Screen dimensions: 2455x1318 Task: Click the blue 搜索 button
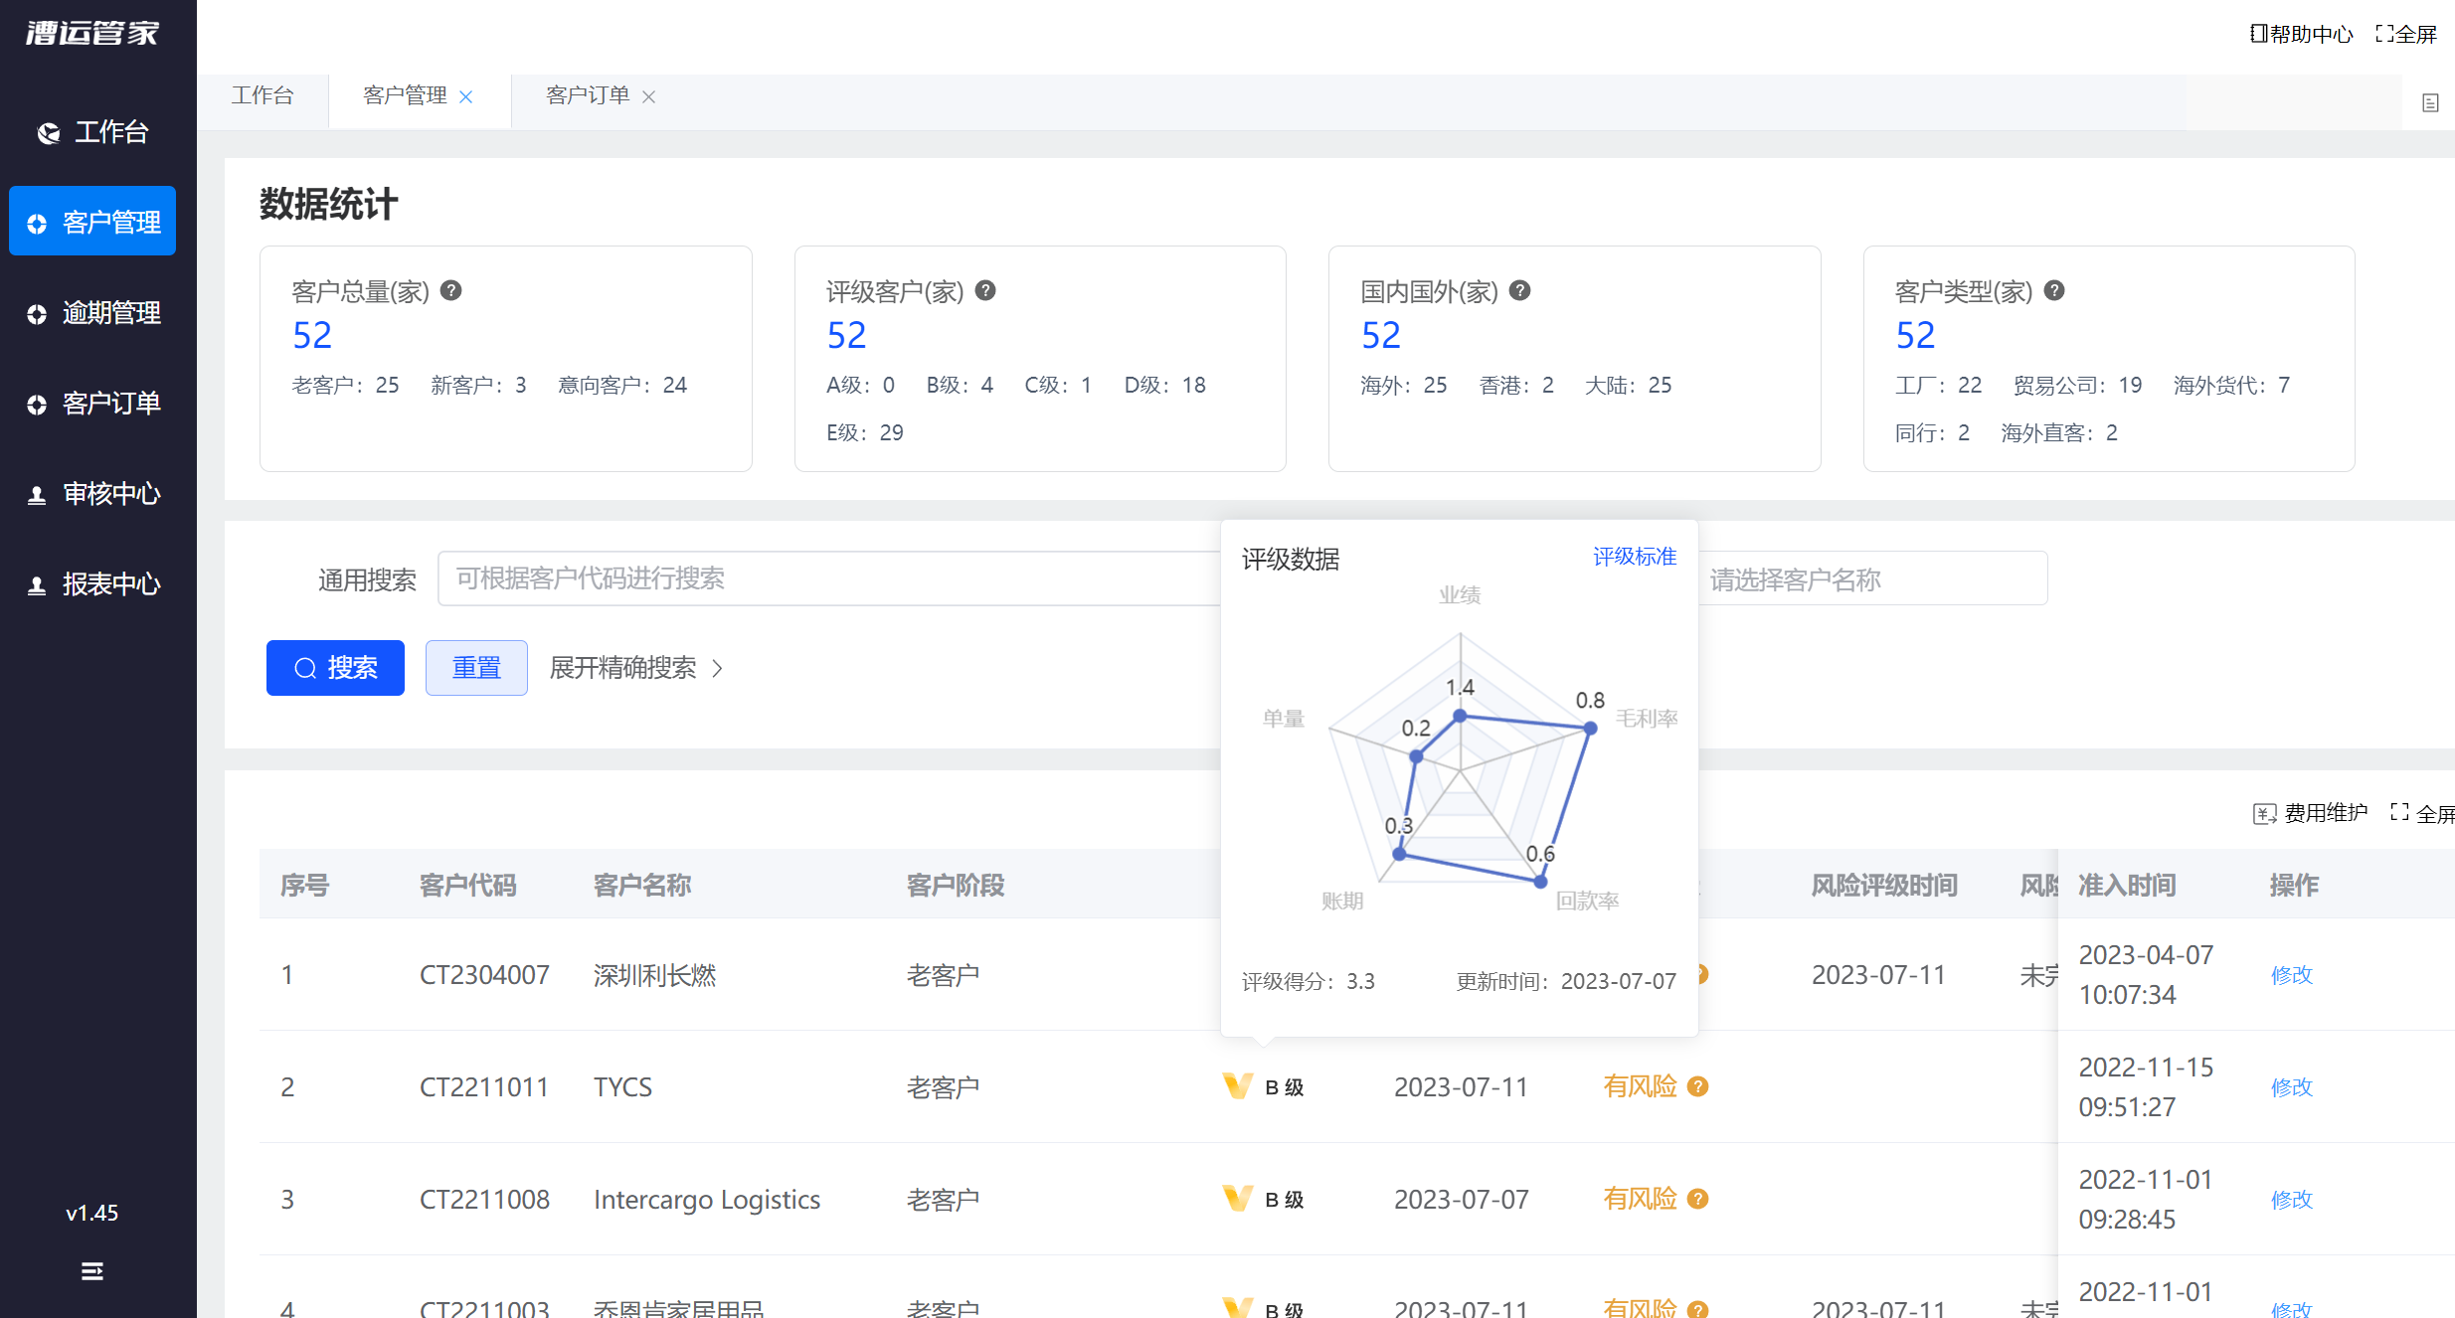335,668
